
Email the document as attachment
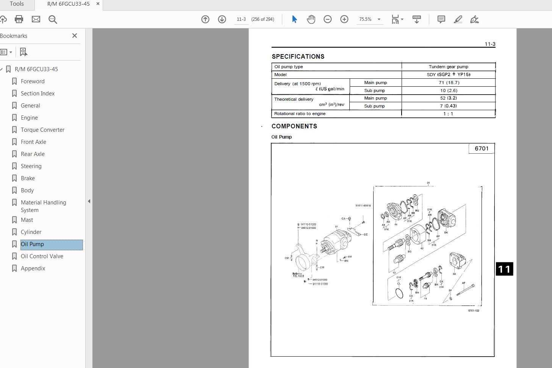tap(36, 19)
